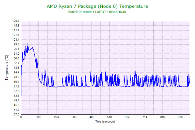This screenshot has height=130, width=195.
Task: Click the 115.9 y-axis value
Action: [x=16, y=26]
